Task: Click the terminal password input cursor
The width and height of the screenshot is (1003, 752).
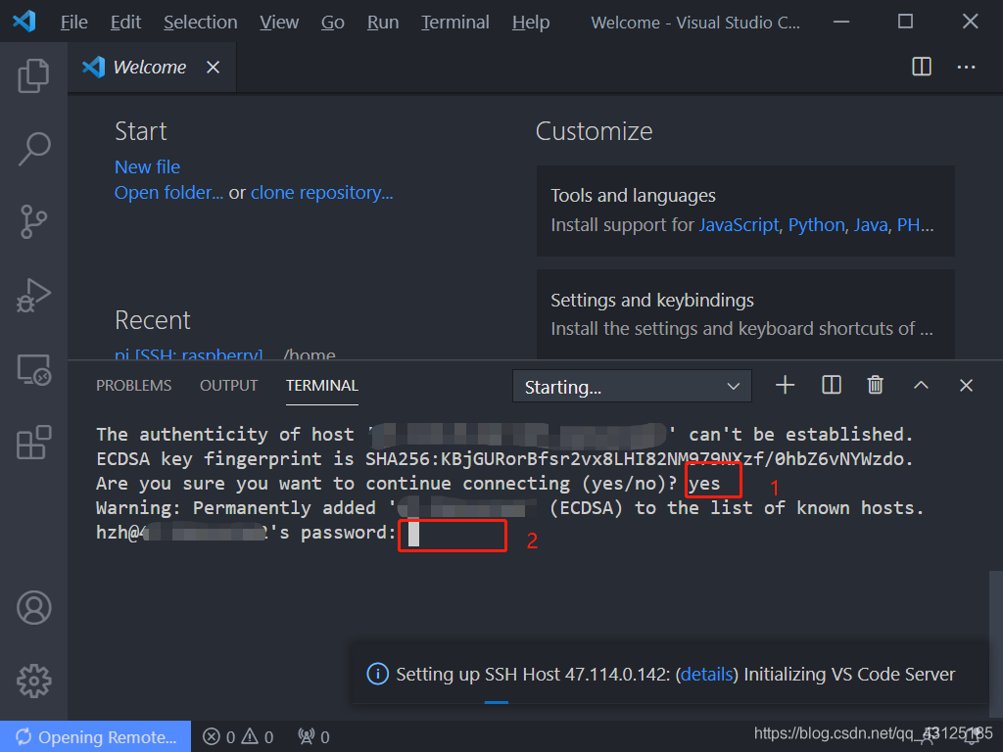Action: 414,534
